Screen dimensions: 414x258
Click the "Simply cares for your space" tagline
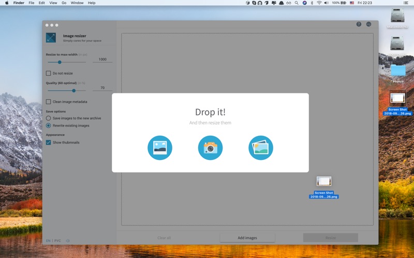pyautogui.click(x=82, y=41)
